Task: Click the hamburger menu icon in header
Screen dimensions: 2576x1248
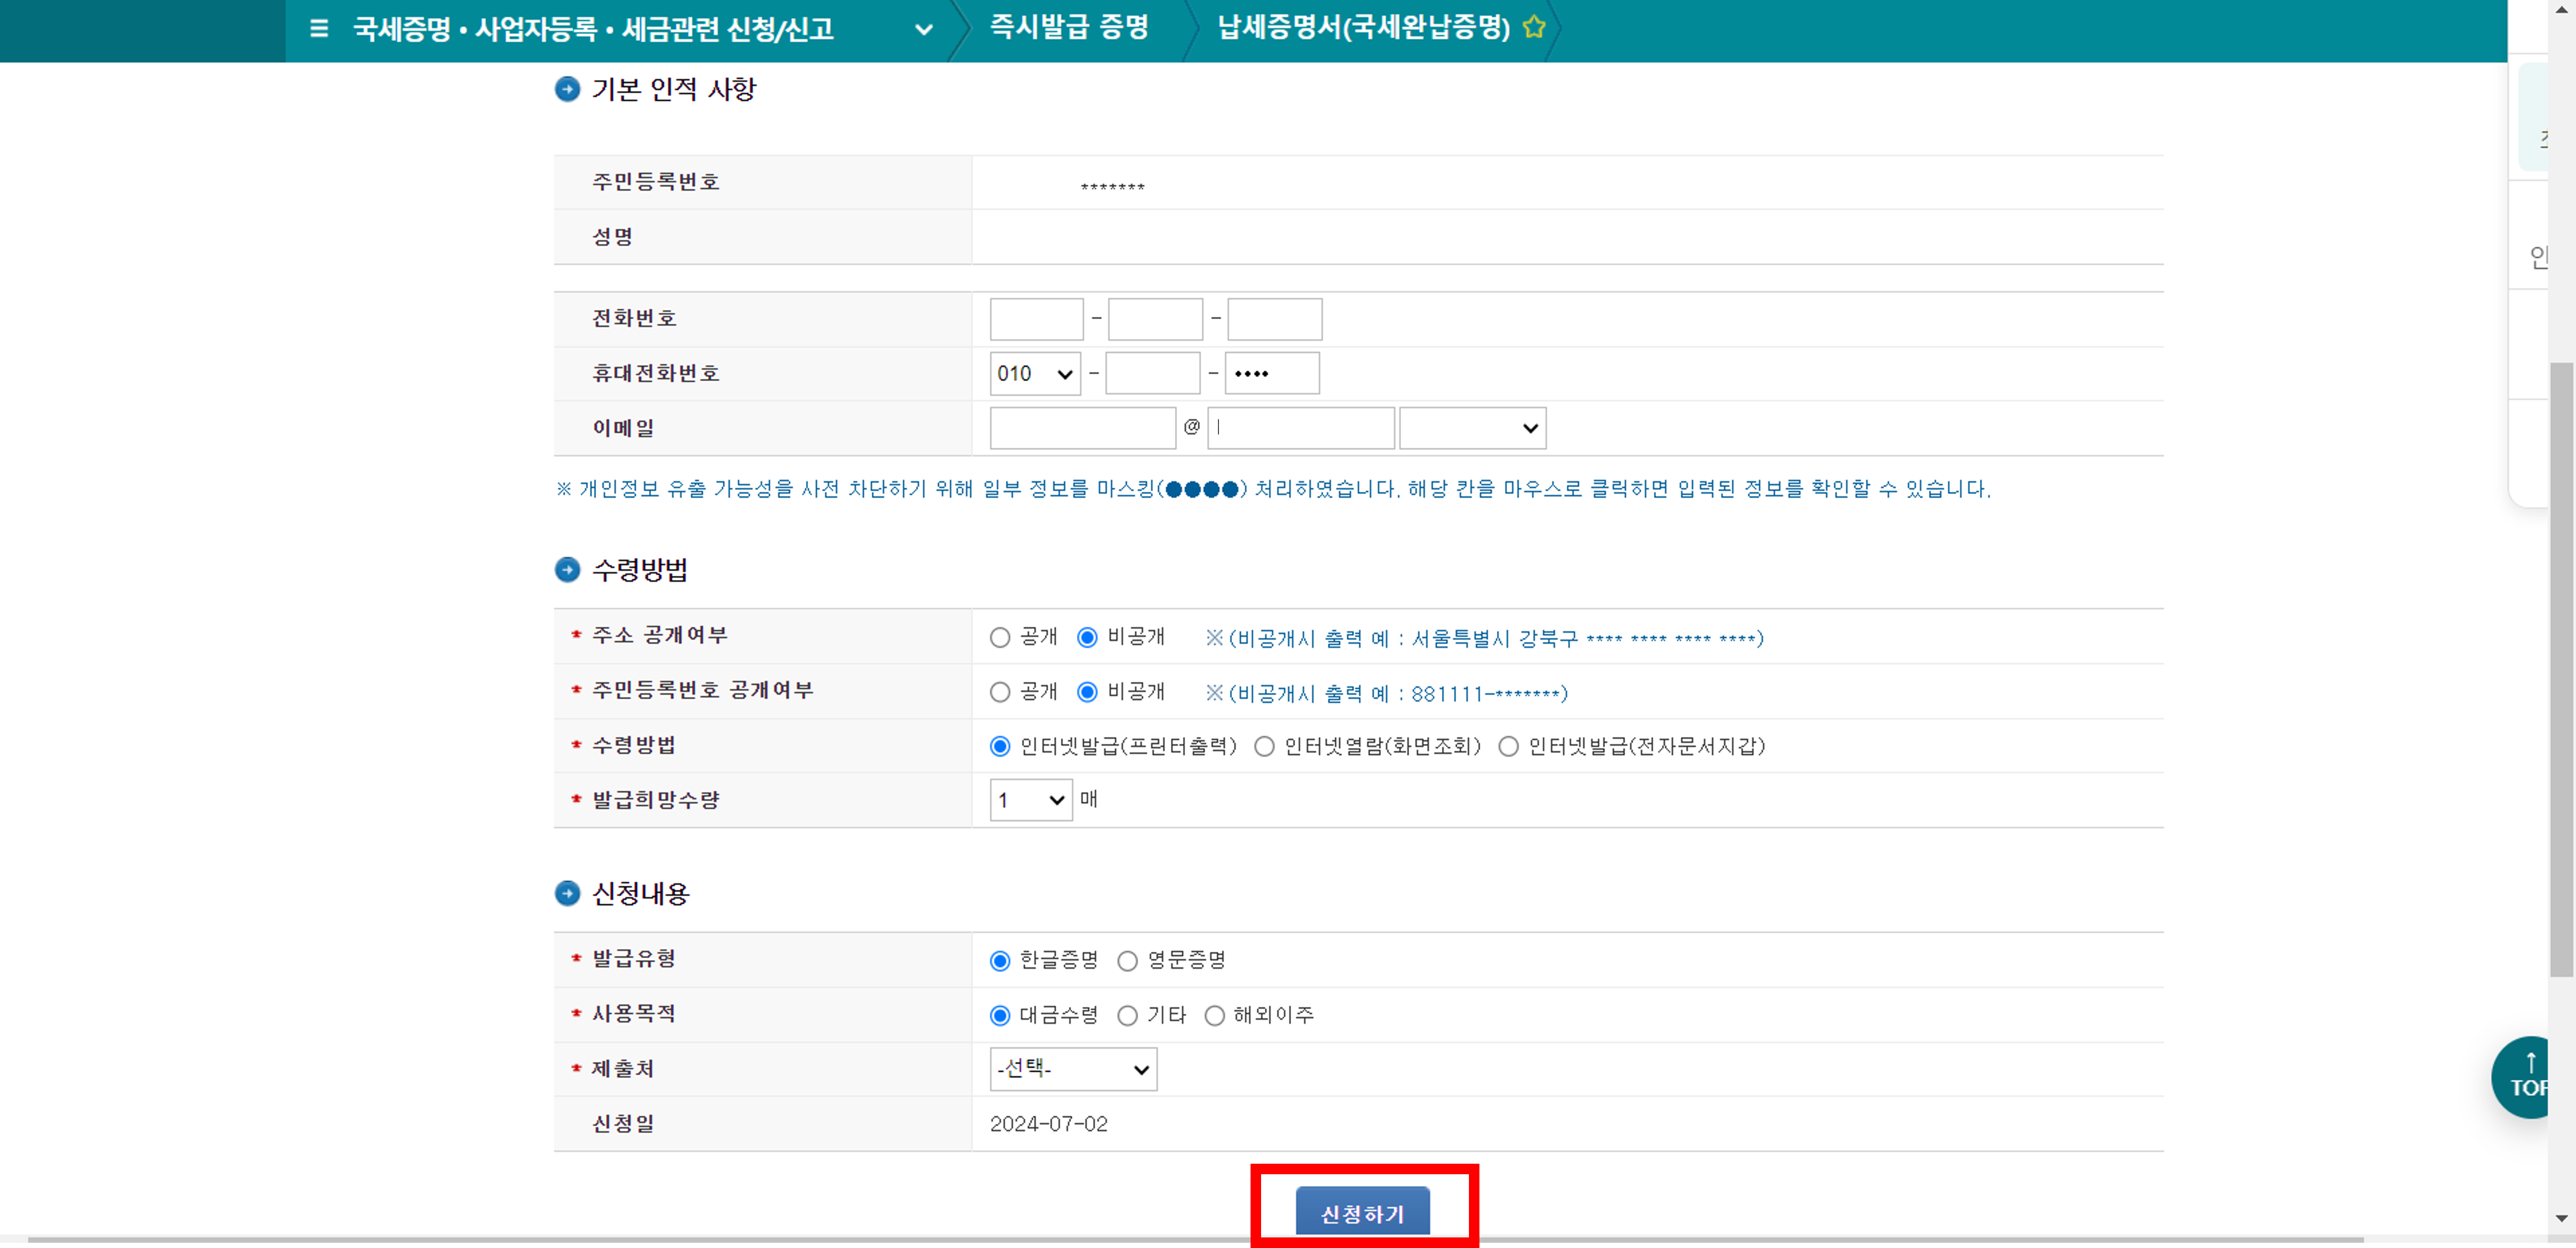Action: pyautogui.click(x=319, y=29)
